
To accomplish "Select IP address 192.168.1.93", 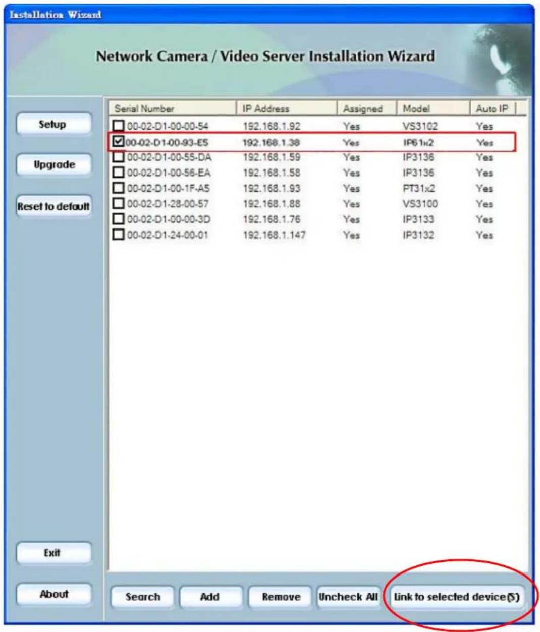I will point(271,189).
